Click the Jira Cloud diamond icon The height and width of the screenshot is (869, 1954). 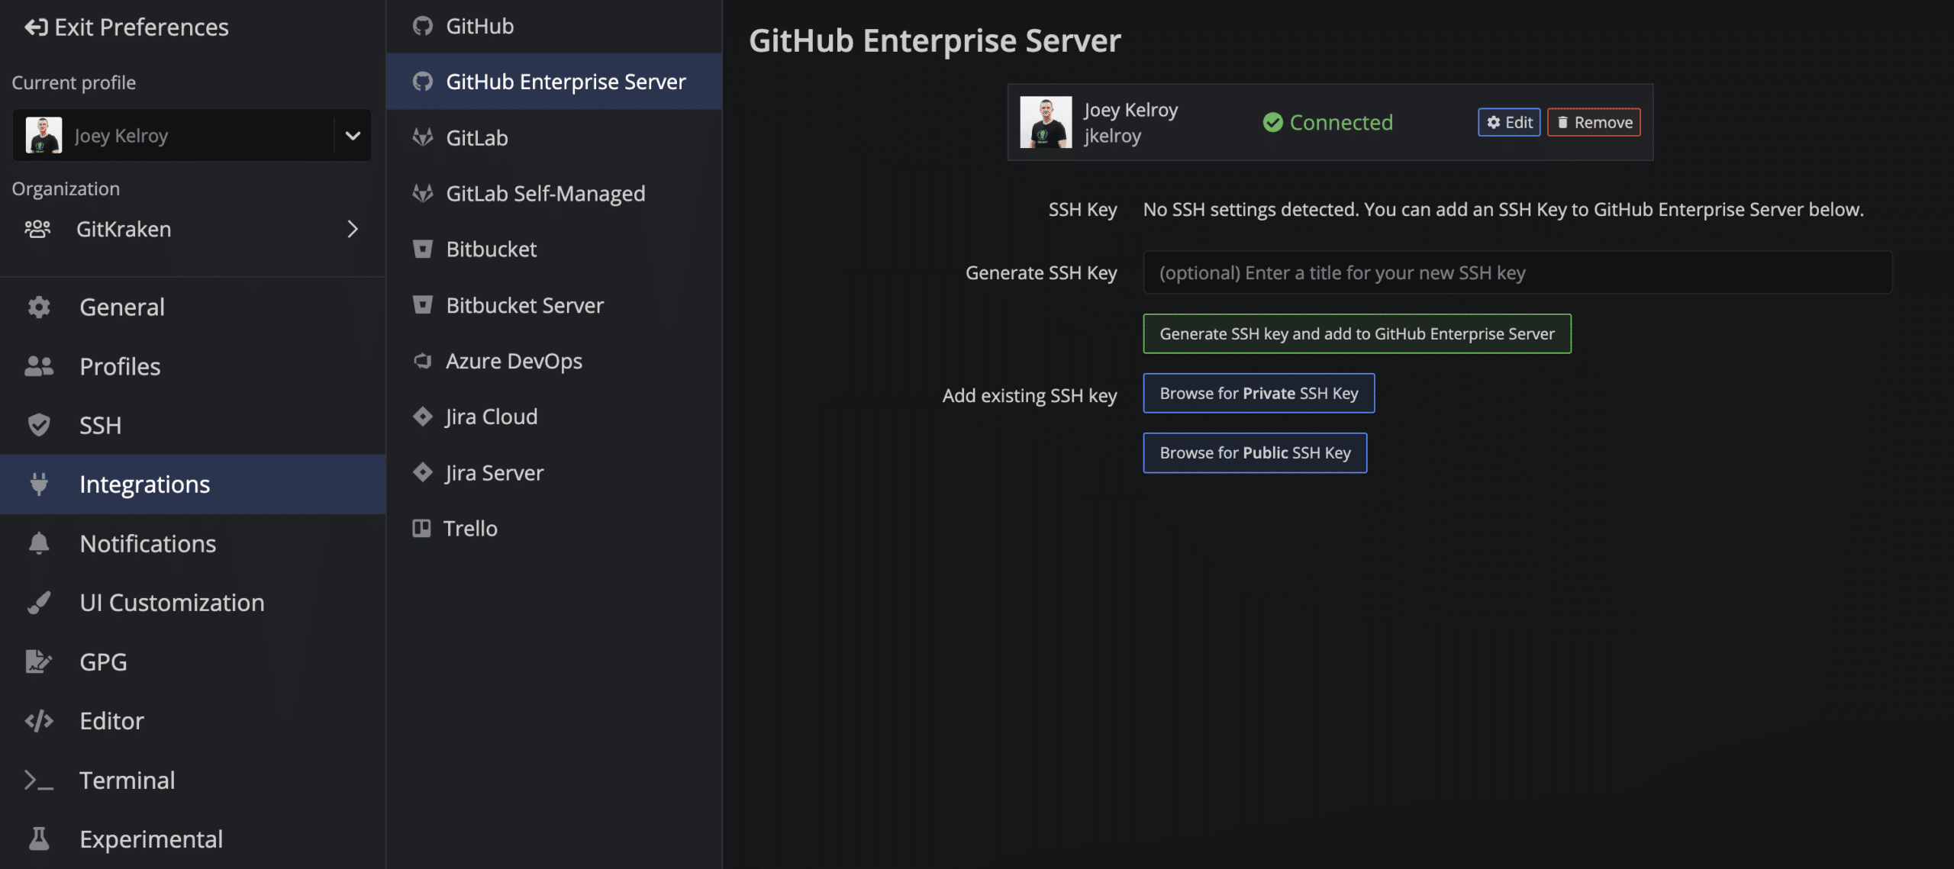coord(422,417)
